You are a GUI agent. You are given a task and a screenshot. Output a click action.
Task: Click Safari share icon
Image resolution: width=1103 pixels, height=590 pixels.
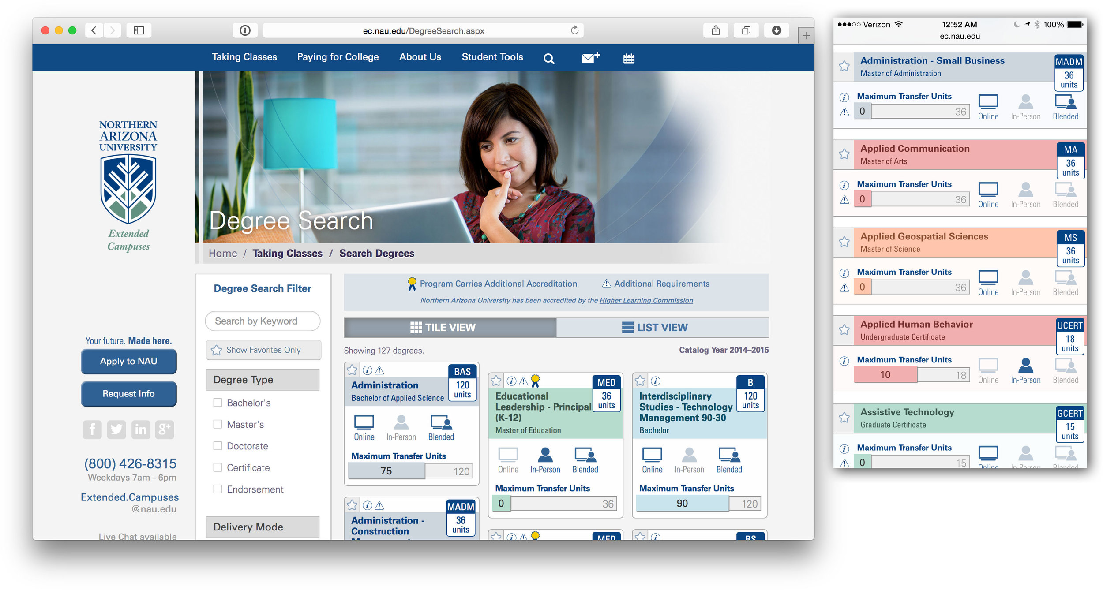pos(716,30)
